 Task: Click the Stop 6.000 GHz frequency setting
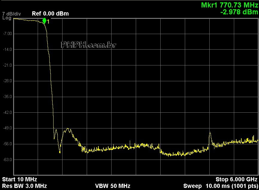236,179
